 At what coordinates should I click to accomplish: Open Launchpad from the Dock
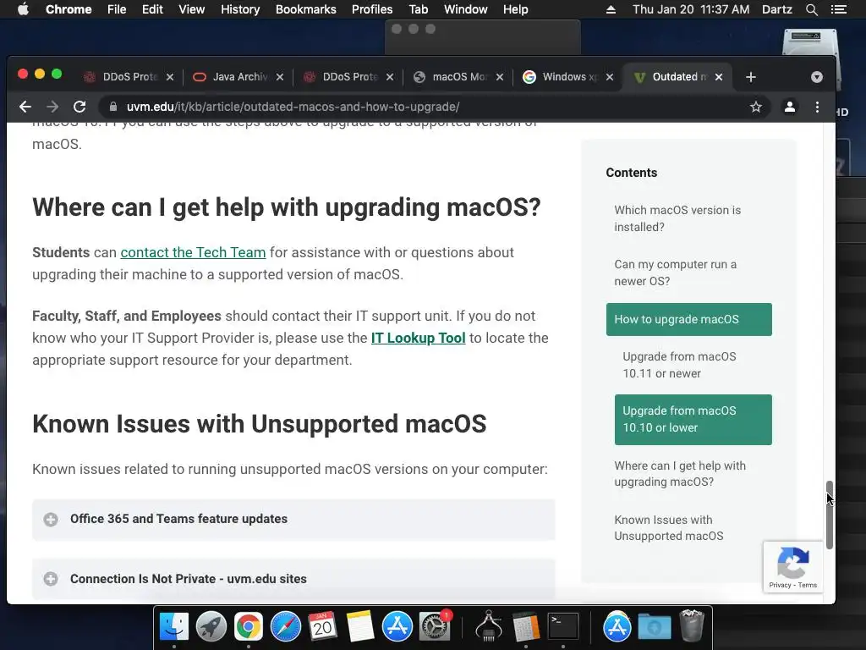(211, 626)
